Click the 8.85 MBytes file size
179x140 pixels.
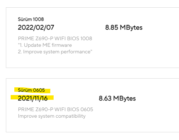(x=124, y=28)
